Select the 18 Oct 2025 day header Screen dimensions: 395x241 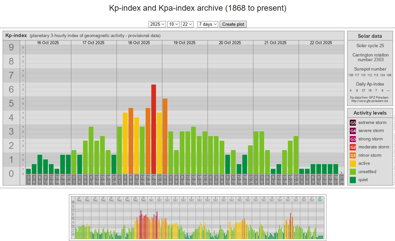coord(139,43)
